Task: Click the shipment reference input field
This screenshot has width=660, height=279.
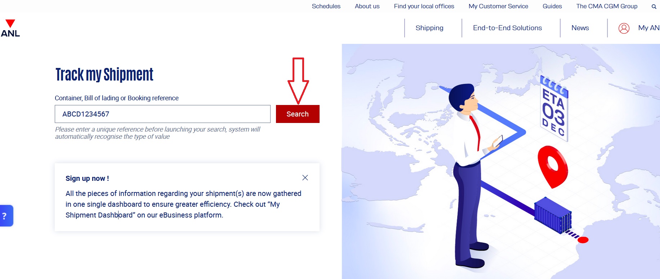Action: point(162,114)
